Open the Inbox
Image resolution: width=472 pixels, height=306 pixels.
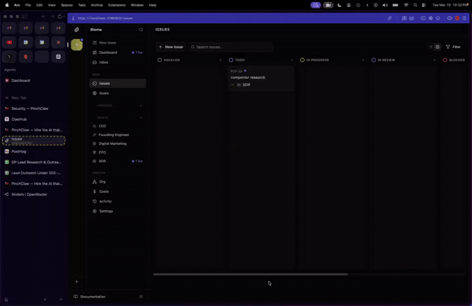click(x=118, y=62)
